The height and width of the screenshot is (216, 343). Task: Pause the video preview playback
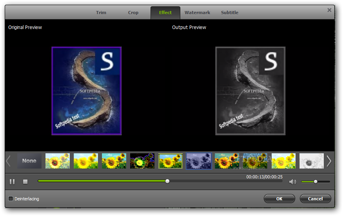[12, 182]
